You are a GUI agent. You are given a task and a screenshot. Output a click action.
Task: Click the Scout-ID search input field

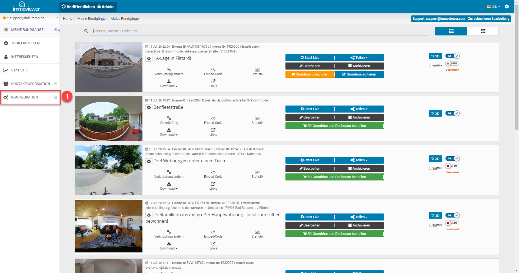click(x=259, y=31)
